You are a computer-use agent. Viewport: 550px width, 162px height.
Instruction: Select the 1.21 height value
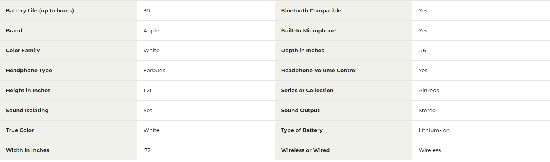(147, 91)
